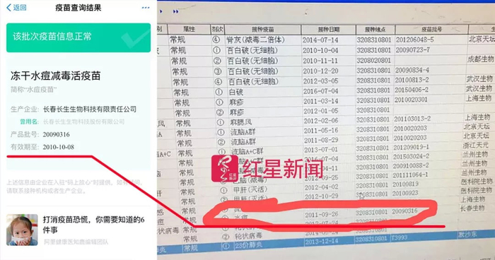Select date cell 2013-12-14

[321, 242]
